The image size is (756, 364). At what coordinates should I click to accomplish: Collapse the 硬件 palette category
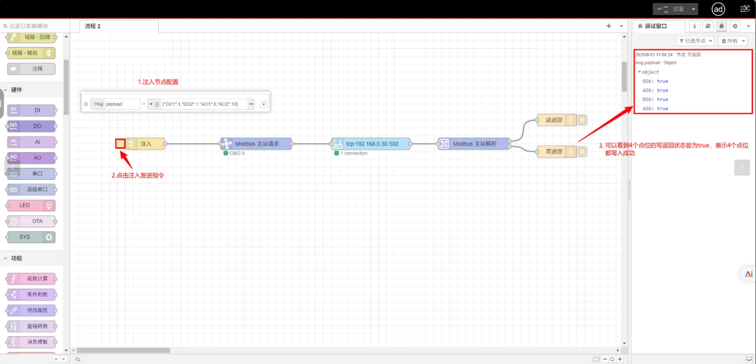click(6, 90)
